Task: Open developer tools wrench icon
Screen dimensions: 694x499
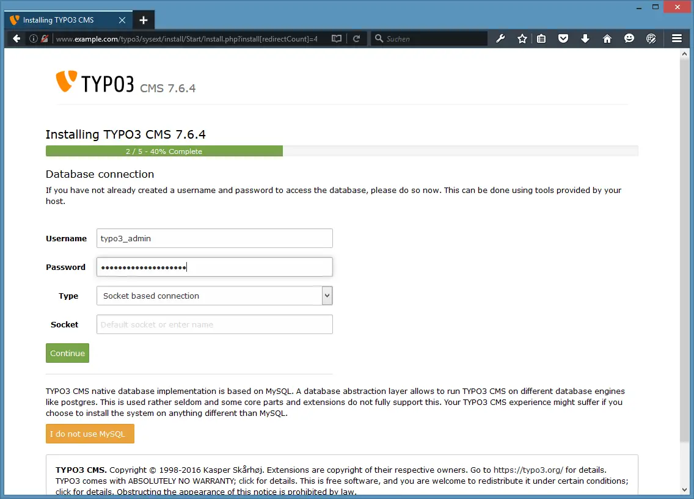Action: click(500, 38)
